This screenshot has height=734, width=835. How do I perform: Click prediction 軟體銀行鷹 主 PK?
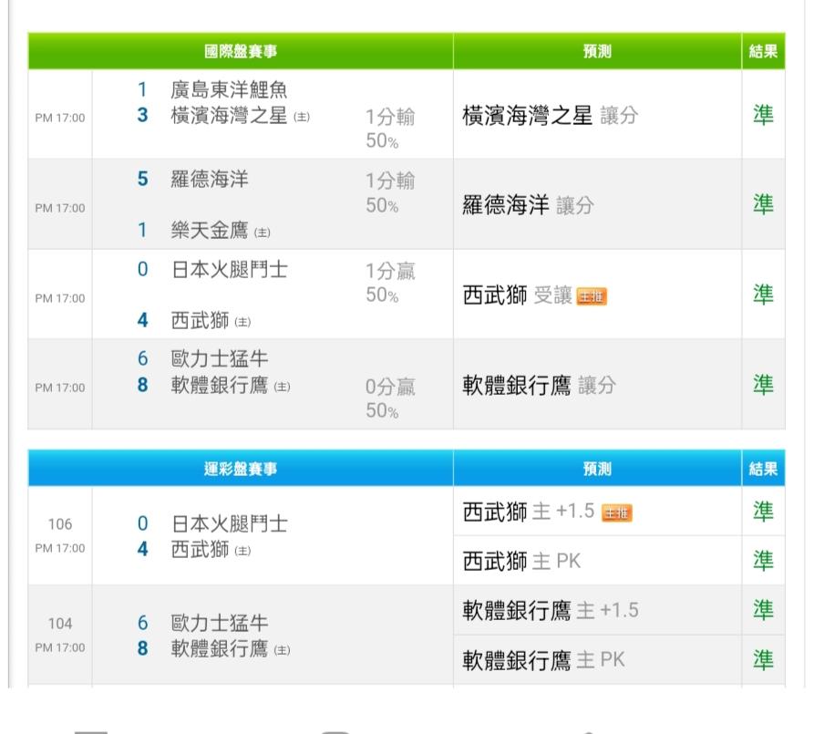(543, 660)
